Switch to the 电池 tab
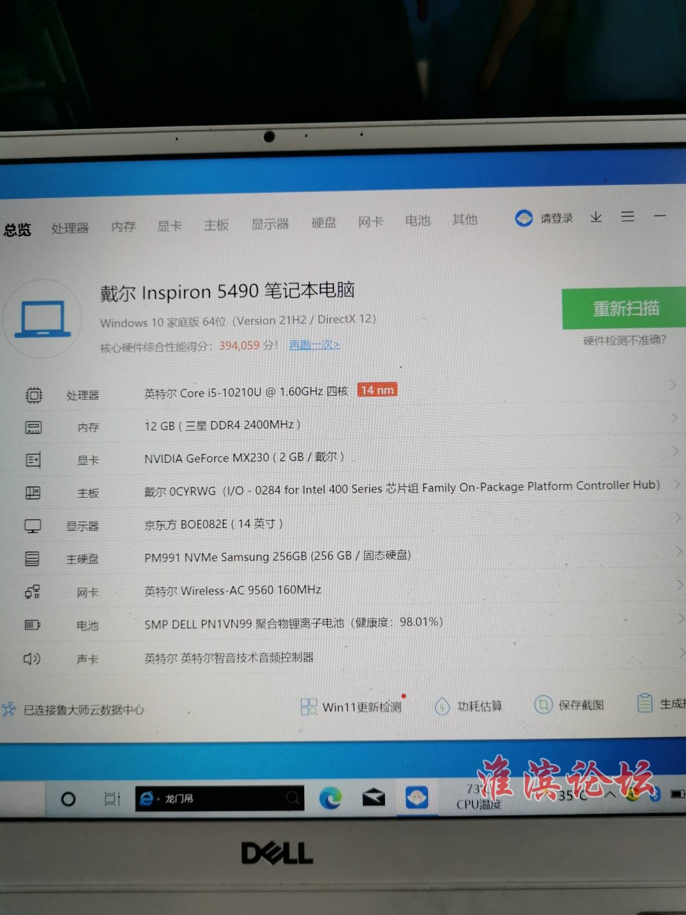Viewport: 686px width, 915px height. point(417,220)
